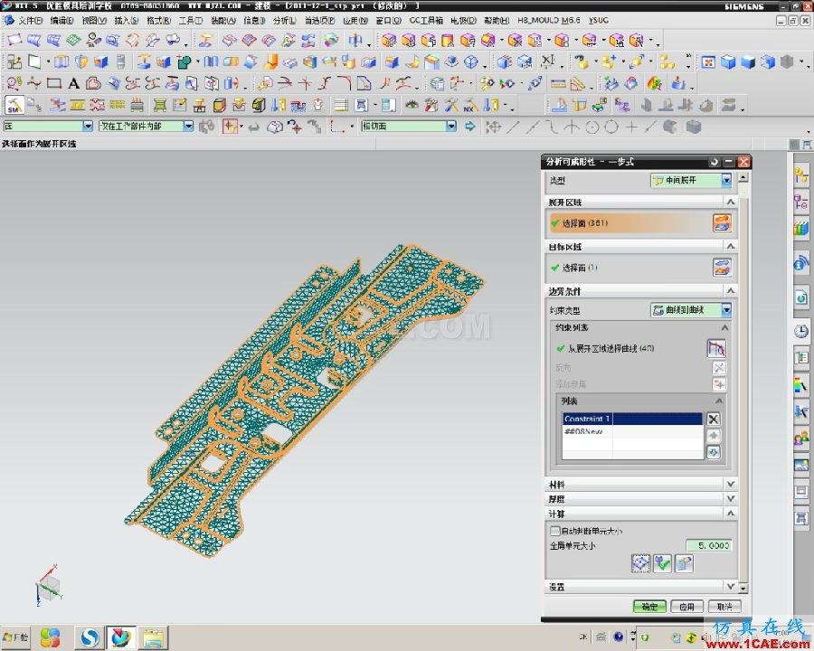Open the 帮助(H) menu
The height and width of the screenshot is (651, 814).
click(x=497, y=20)
